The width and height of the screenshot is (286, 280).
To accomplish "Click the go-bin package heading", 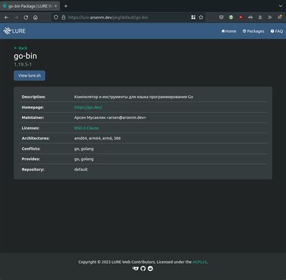I will point(25,56).
